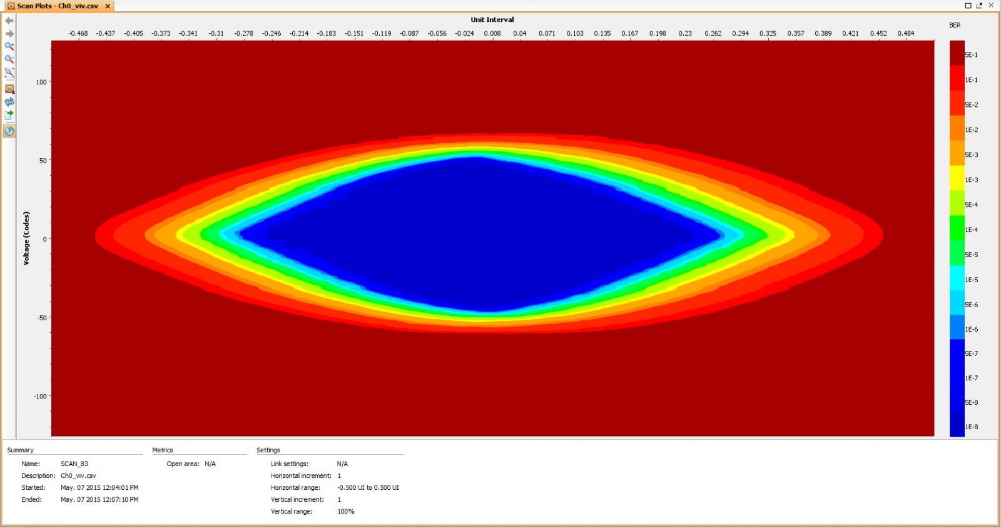The image size is (1001, 528).
Task: Click the back arrow in the plot toolbar
Action: [9, 21]
